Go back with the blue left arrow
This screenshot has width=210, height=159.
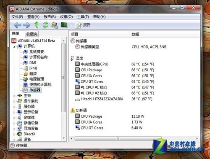click(x=18, y=25)
